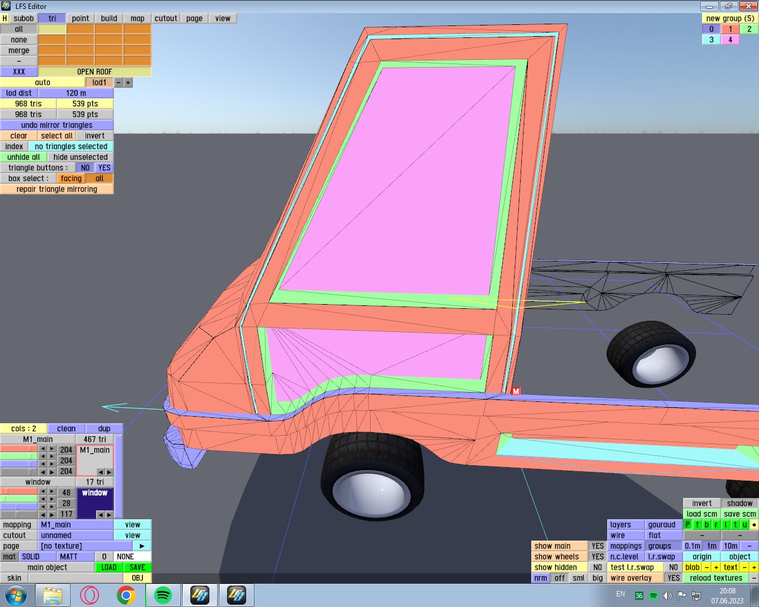The width and height of the screenshot is (759, 607).
Task: Select the left view 'l' button
Action: [726, 525]
